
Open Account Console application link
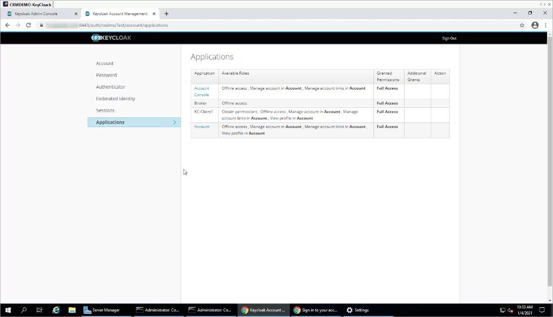coord(202,92)
